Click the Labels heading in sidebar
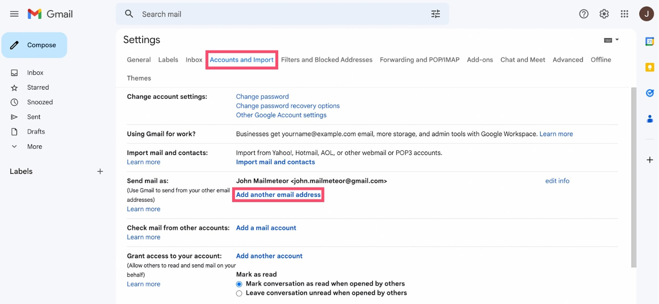Image resolution: width=659 pixels, height=304 pixels. click(21, 171)
